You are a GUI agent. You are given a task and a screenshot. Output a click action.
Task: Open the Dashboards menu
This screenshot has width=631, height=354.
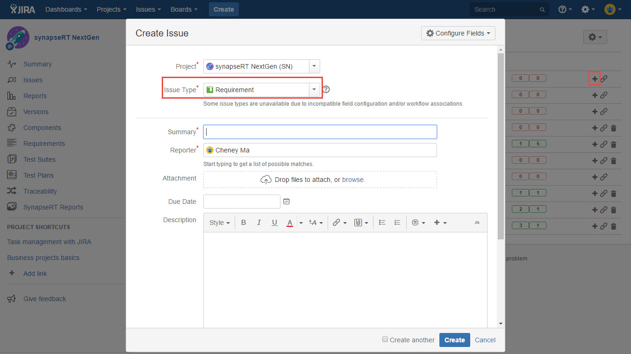coord(66,9)
